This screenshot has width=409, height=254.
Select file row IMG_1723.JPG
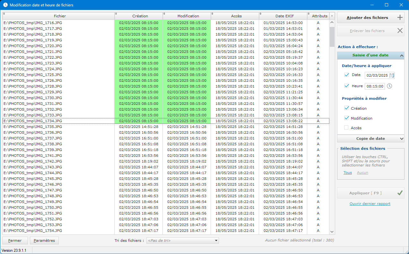point(166,63)
